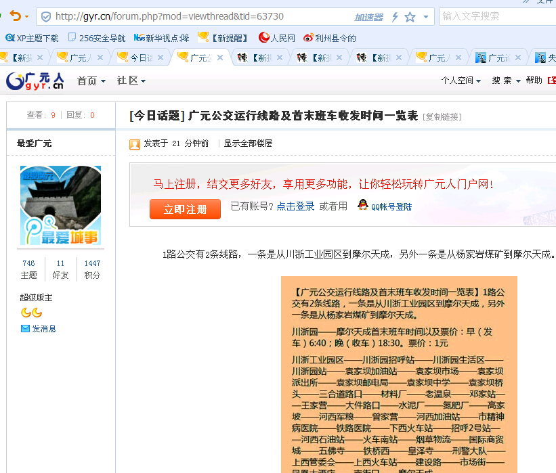This screenshot has height=473, width=556.
Task: Open the 新华视点 bookmark
Action: click(161, 38)
